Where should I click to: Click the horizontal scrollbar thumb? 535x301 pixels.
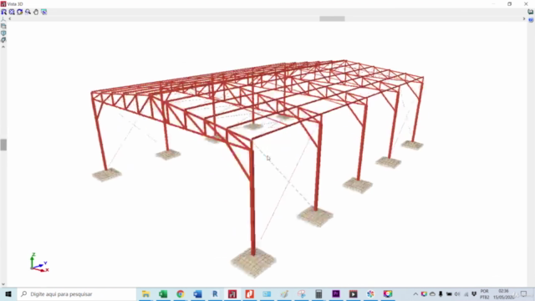click(x=332, y=18)
